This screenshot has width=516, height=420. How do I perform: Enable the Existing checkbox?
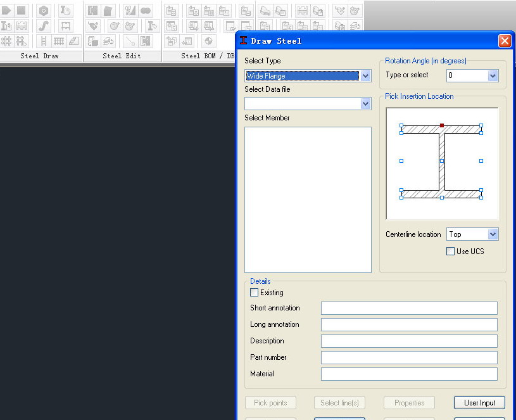254,293
